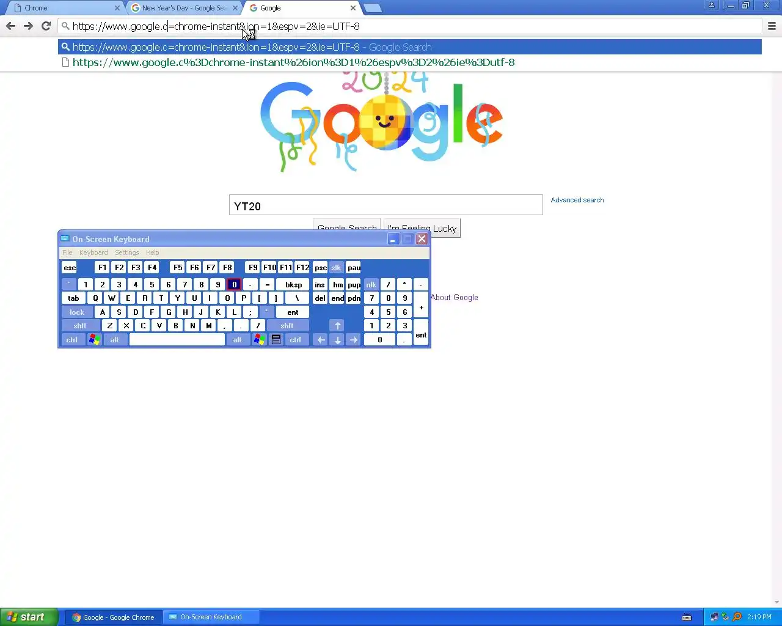Image resolution: width=782 pixels, height=626 pixels.
Task: Choose the green URL suggestion in the omnibox dropdown
Action: [x=409, y=62]
